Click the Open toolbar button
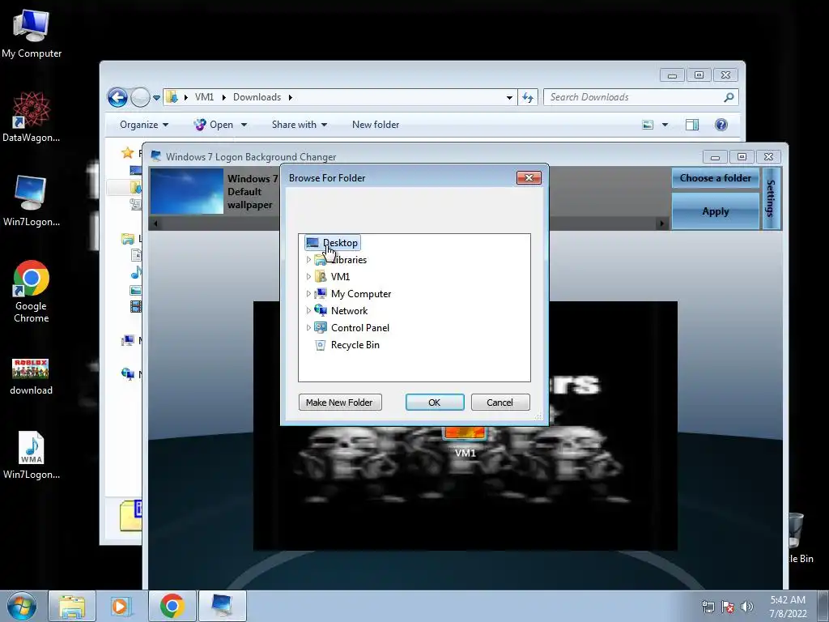Image resolution: width=829 pixels, height=622 pixels. [x=214, y=125]
